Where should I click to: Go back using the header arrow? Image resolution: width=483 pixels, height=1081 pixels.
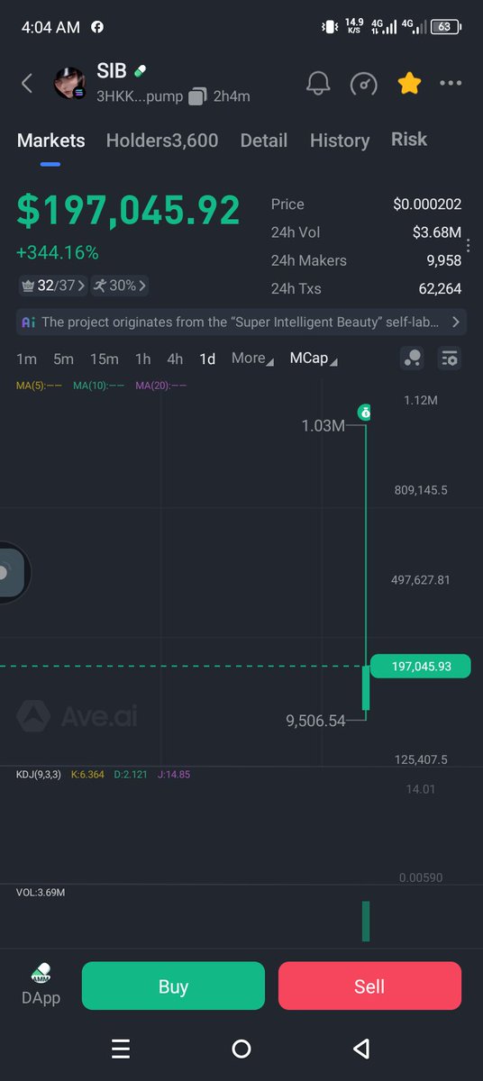tap(27, 84)
